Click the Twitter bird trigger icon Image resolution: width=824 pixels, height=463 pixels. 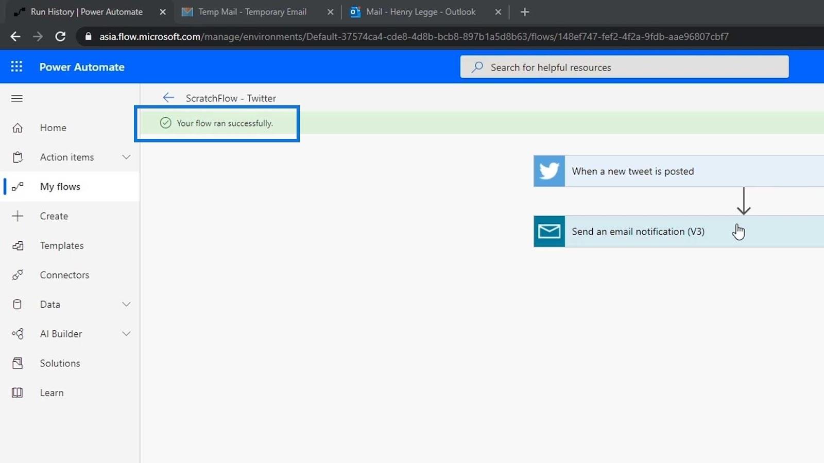pyautogui.click(x=549, y=171)
